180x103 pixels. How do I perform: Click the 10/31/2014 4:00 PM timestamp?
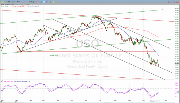click(x=155, y=101)
